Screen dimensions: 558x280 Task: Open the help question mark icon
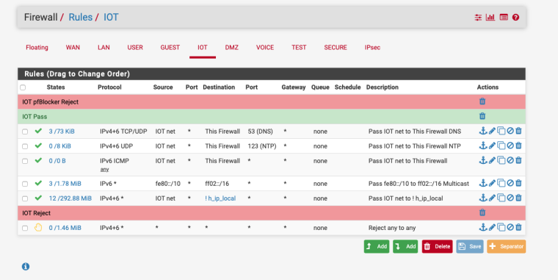click(x=515, y=17)
